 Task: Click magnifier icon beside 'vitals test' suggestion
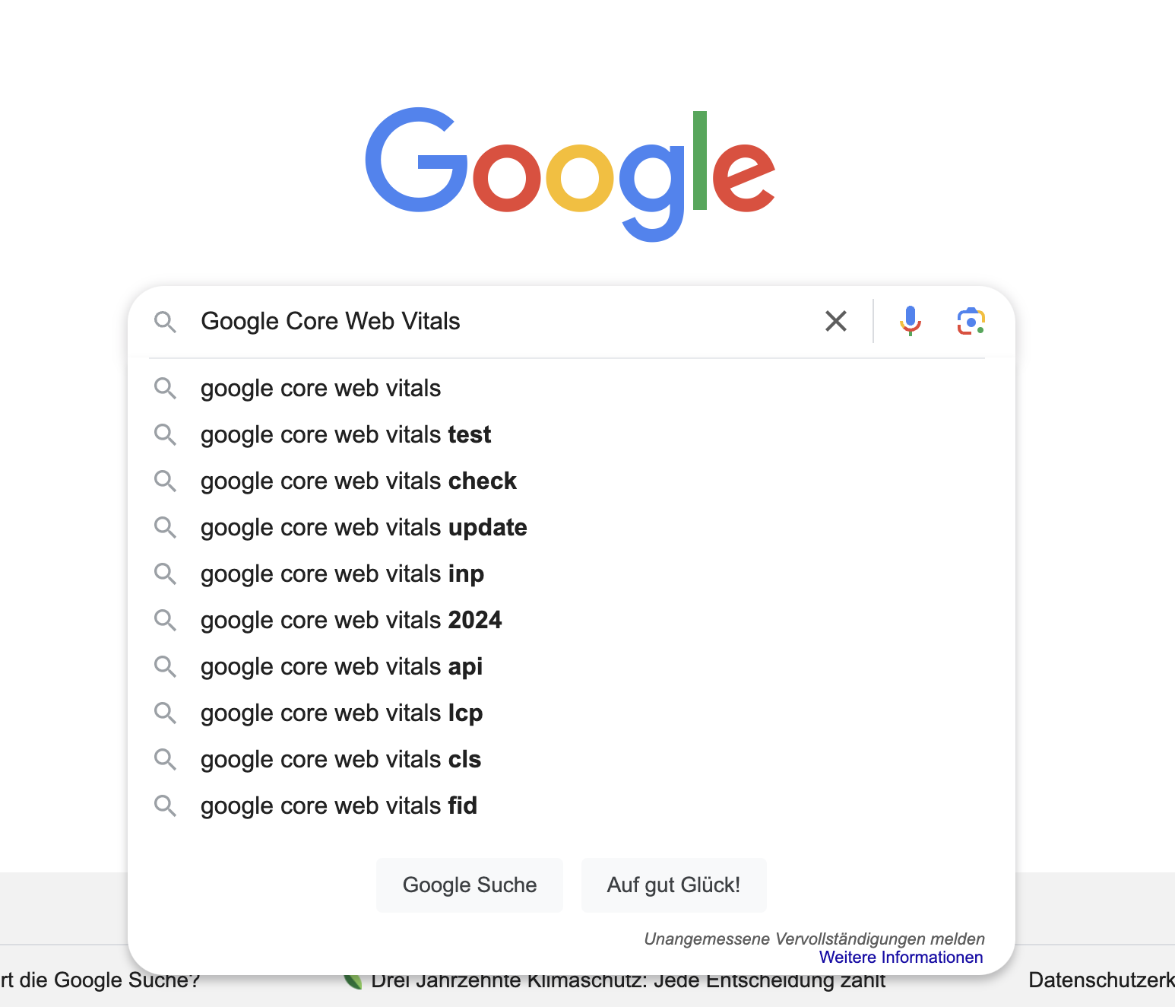click(x=165, y=434)
